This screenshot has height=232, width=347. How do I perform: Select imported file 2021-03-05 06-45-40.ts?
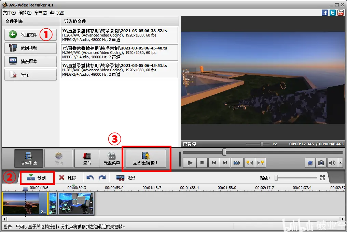pyautogui.click(x=120, y=53)
